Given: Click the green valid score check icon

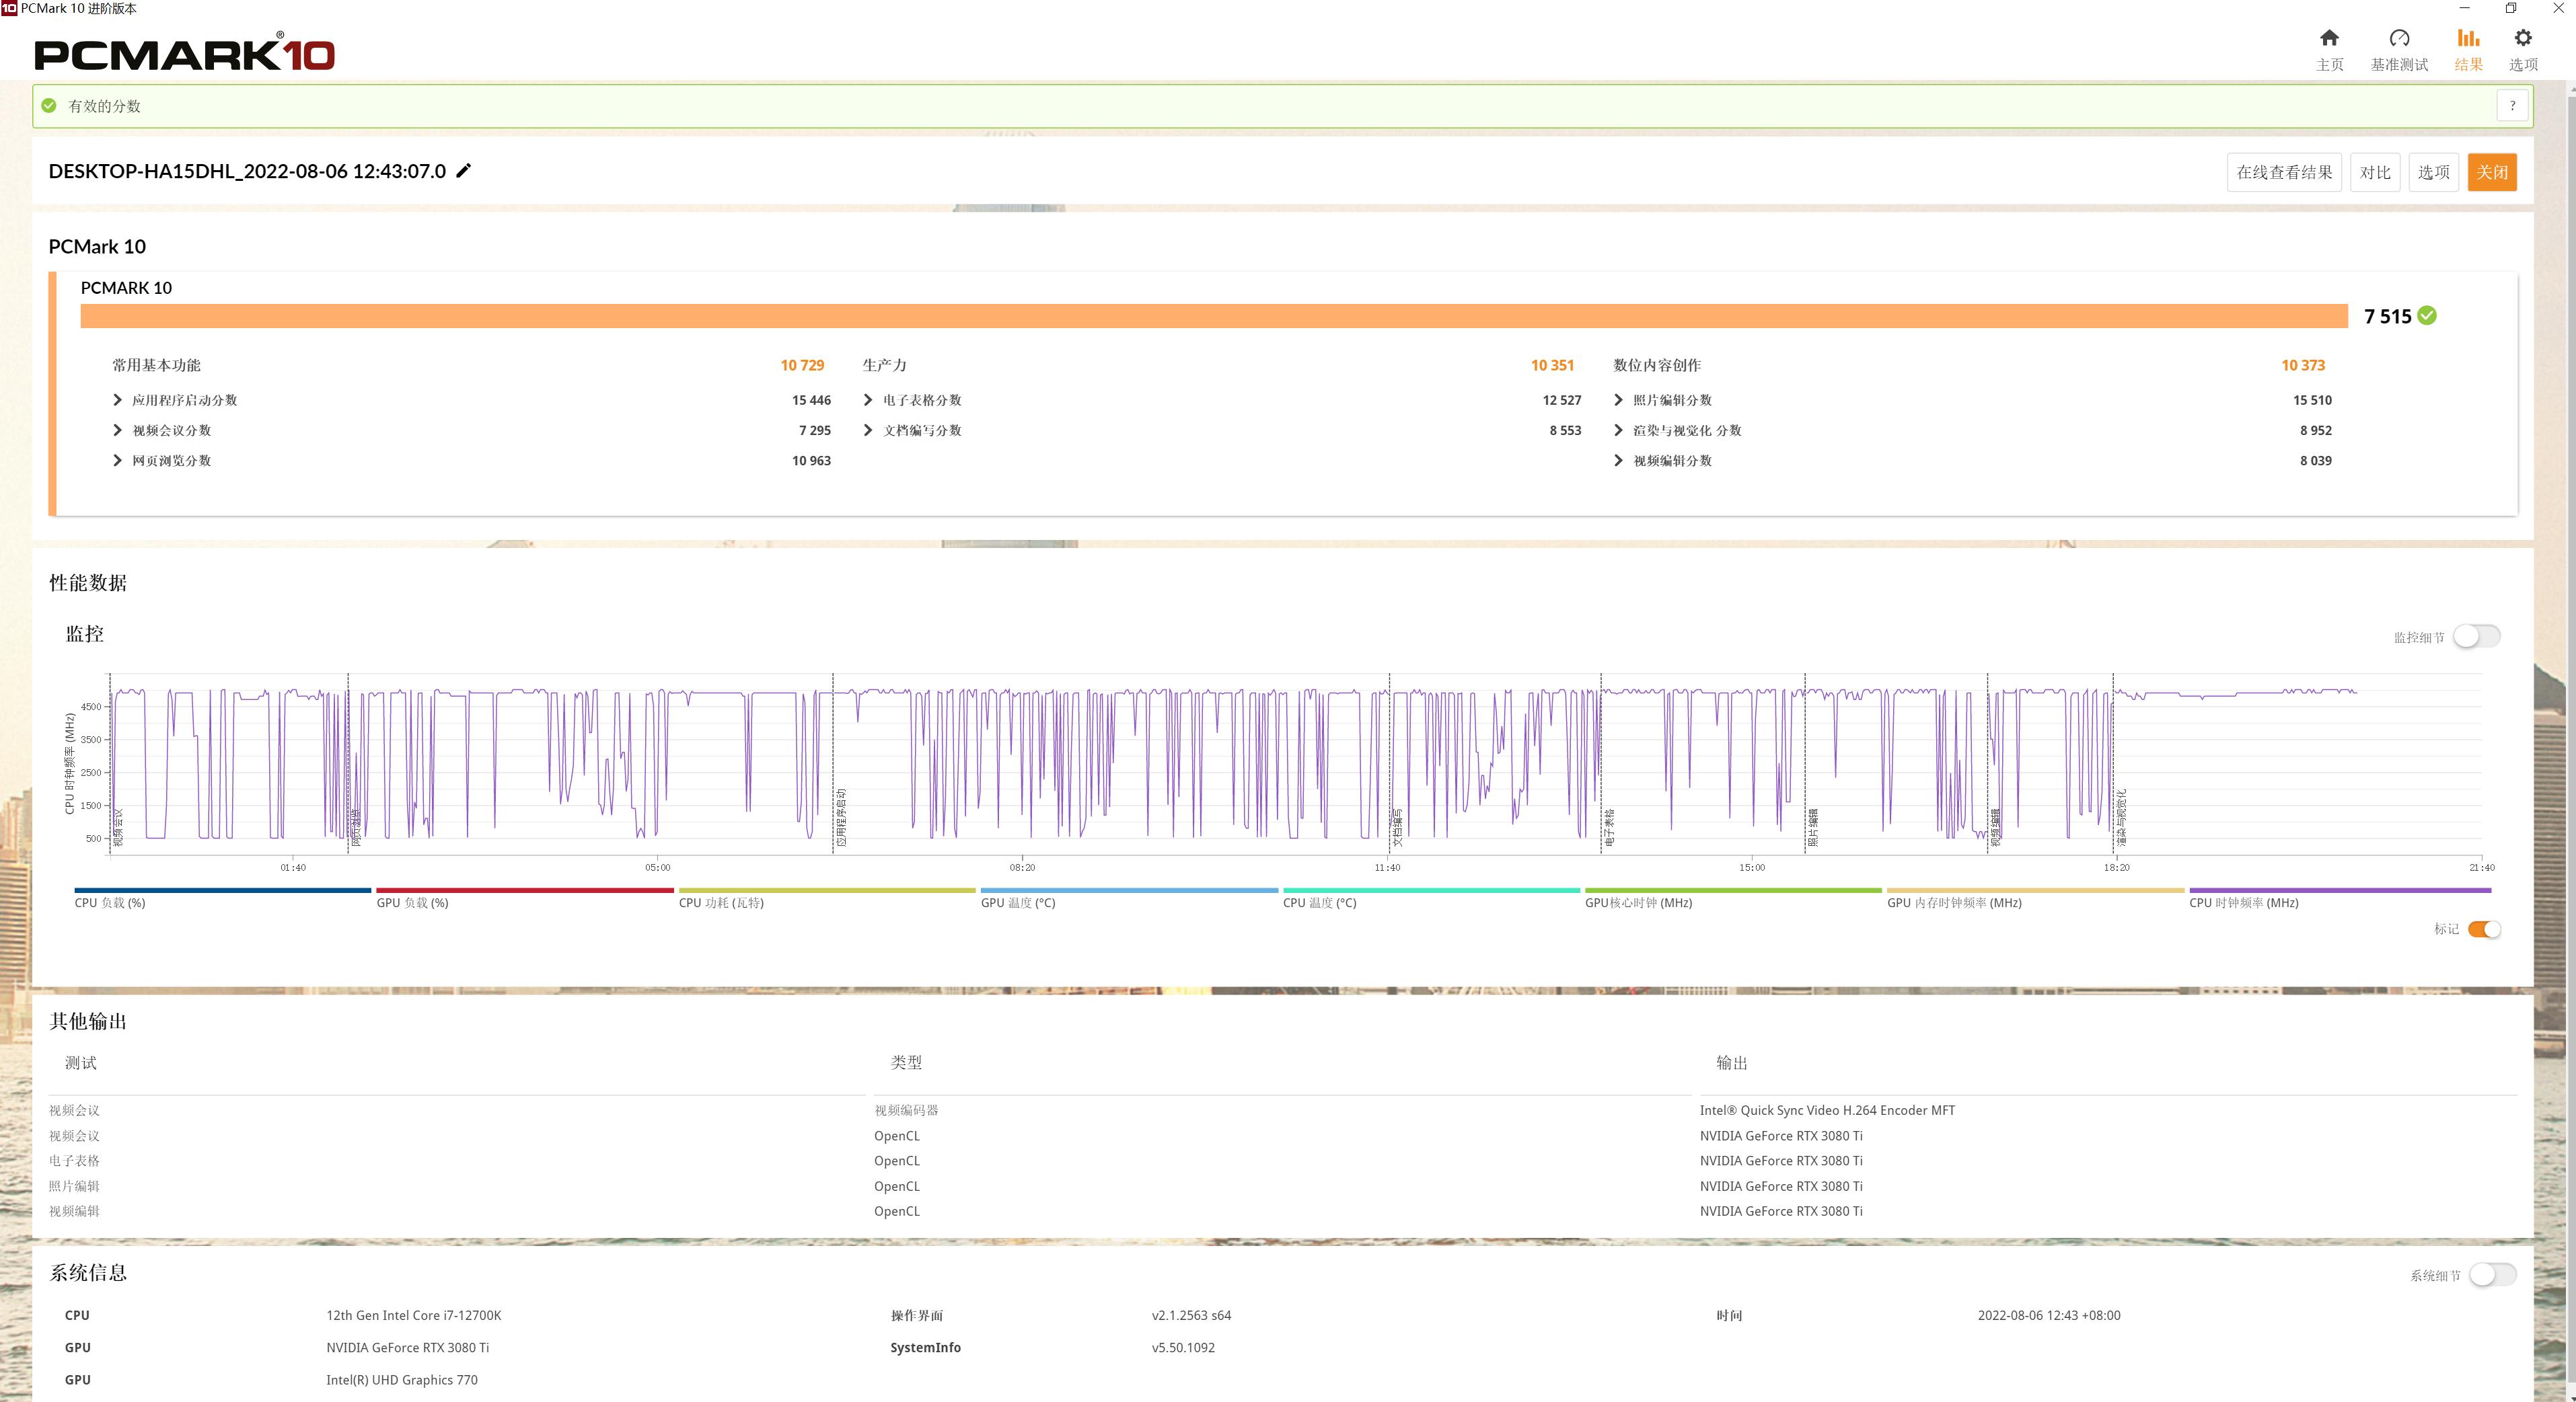Looking at the screenshot, I should click(49, 106).
